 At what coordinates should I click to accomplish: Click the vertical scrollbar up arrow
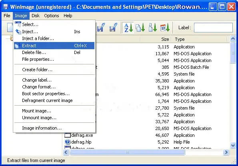click(x=233, y=39)
